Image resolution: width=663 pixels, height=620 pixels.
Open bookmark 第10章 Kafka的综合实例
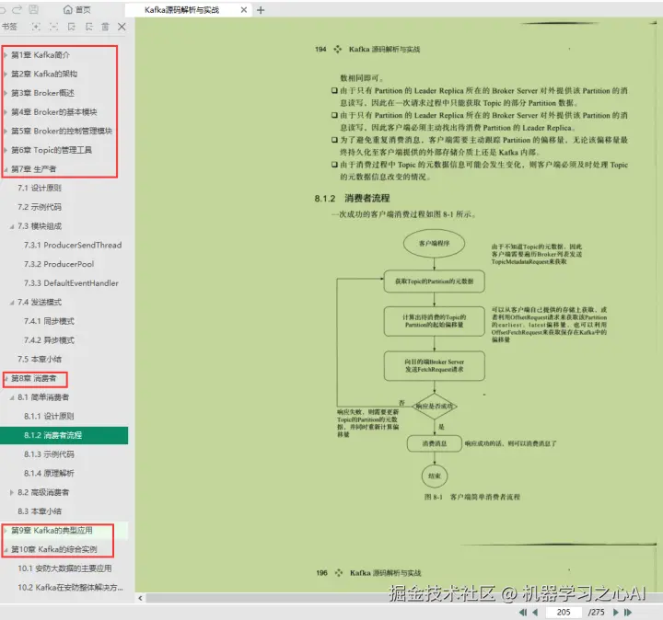(54, 549)
